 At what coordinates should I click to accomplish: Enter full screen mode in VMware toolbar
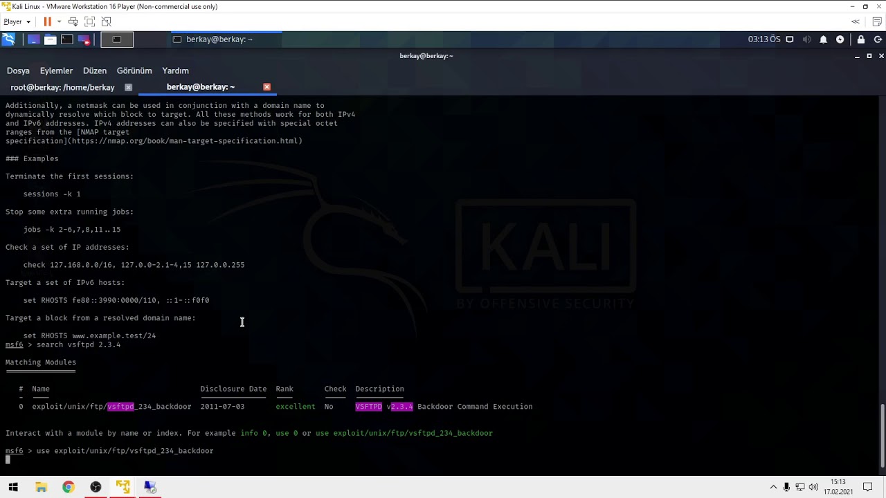89,21
